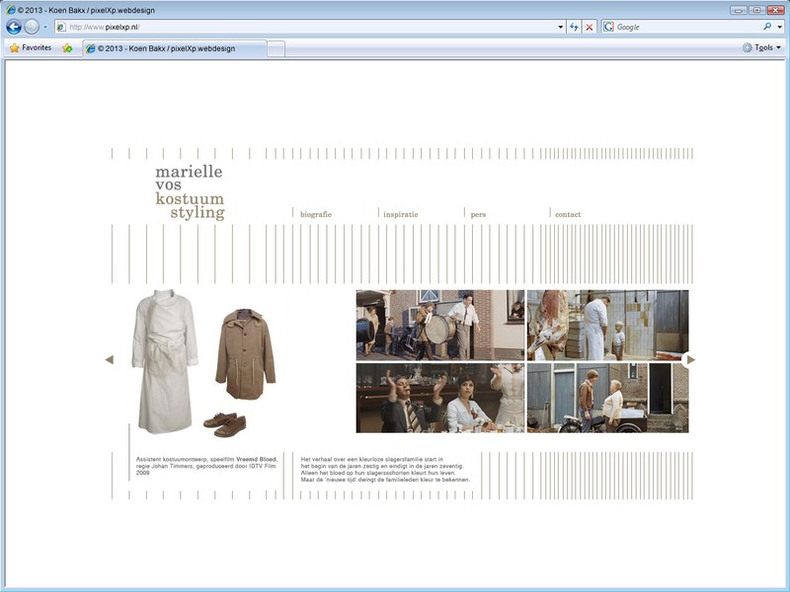This screenshot has height=592, width=790.
Task: Click the red Stop loading icon
Action: [x=590, y=27]
